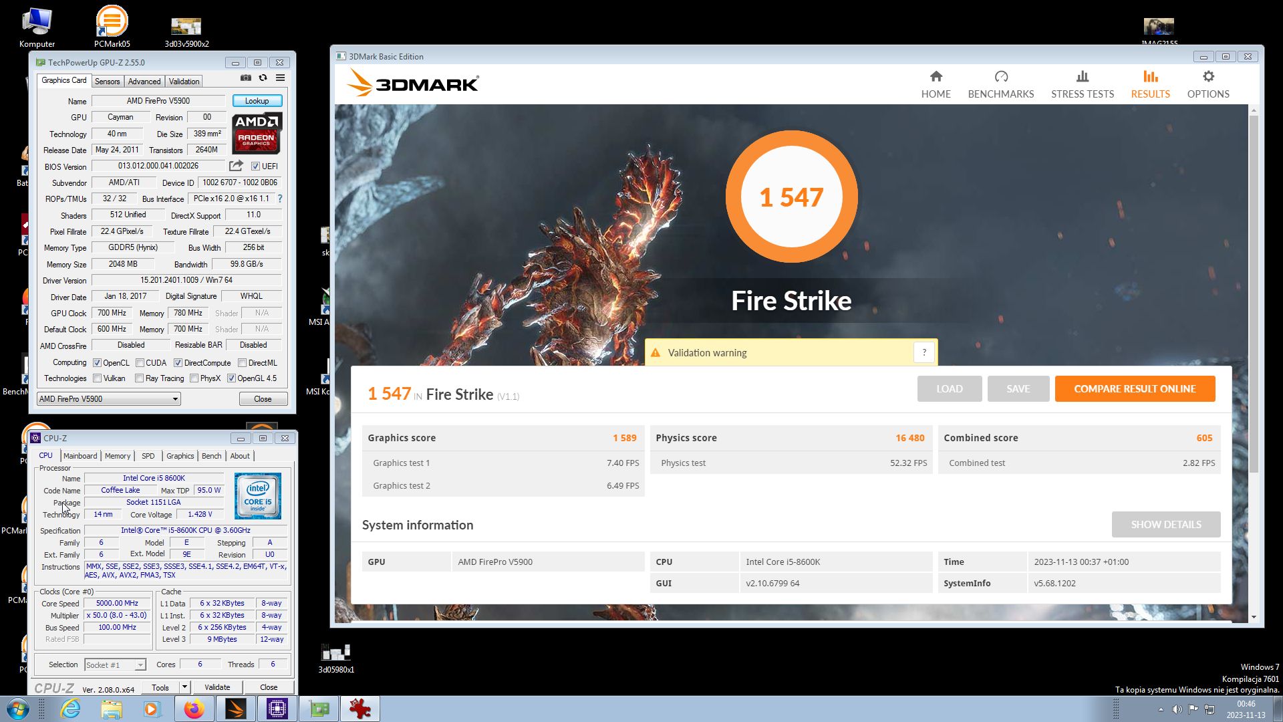1283x722 pixels.
Task: Toggle the PhysX checkbox
Action: click(194, 378)
